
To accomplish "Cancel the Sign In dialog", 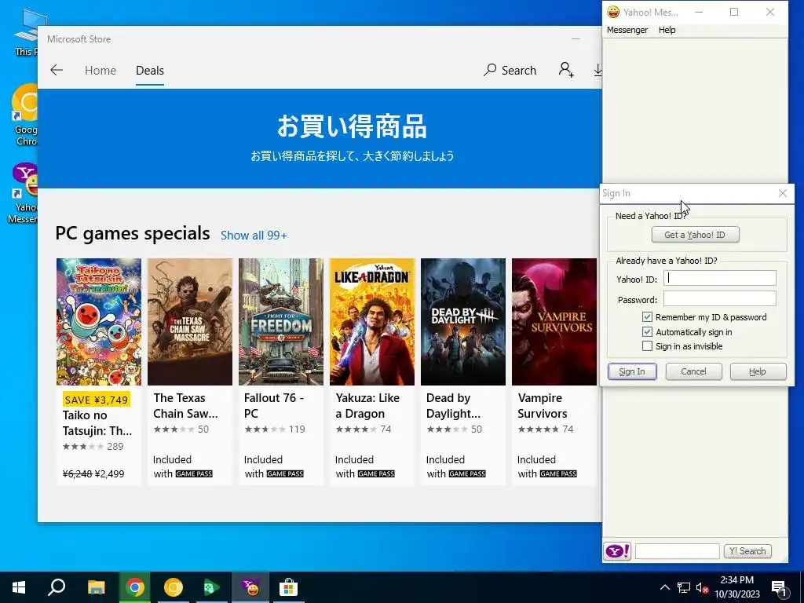I will coord(693,371).
